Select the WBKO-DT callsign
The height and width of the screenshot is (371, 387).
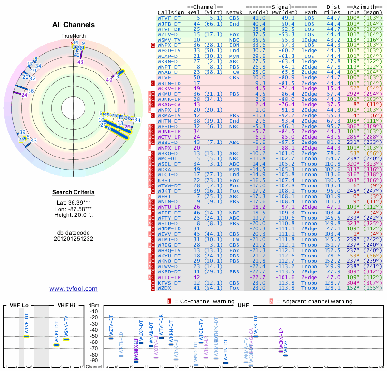(169, 153)
